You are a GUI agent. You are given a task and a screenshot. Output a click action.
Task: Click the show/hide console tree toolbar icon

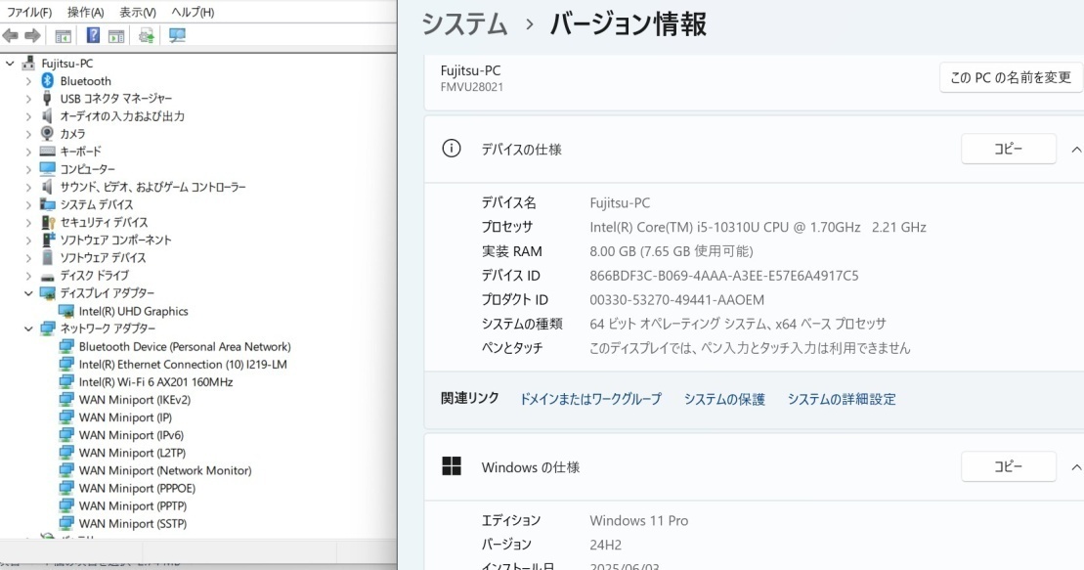click(x=64, y=36)
